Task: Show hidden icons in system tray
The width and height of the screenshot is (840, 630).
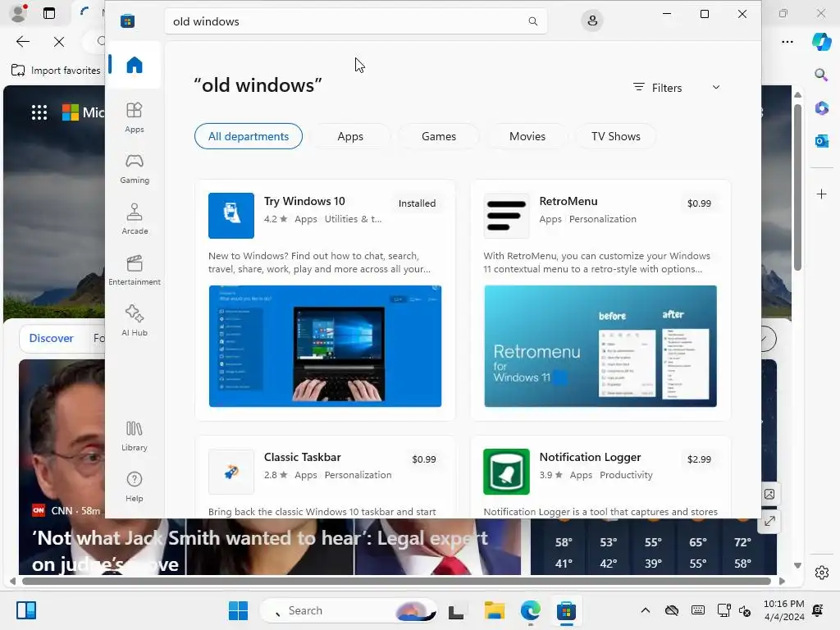Action: tap(646, 610)
